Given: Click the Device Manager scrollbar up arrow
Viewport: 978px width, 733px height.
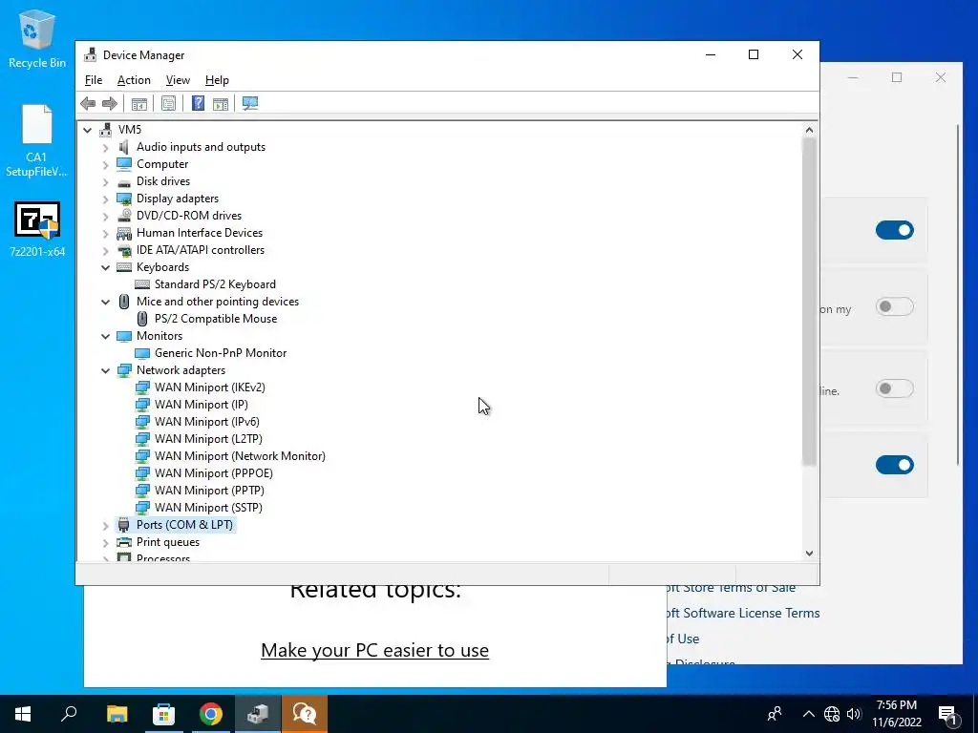Looking at the screenshot, I should tap(809, 130).
